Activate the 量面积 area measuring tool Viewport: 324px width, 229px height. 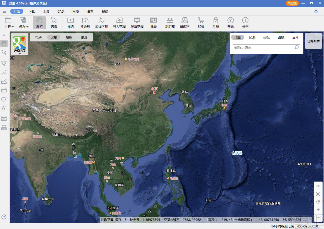185,23
